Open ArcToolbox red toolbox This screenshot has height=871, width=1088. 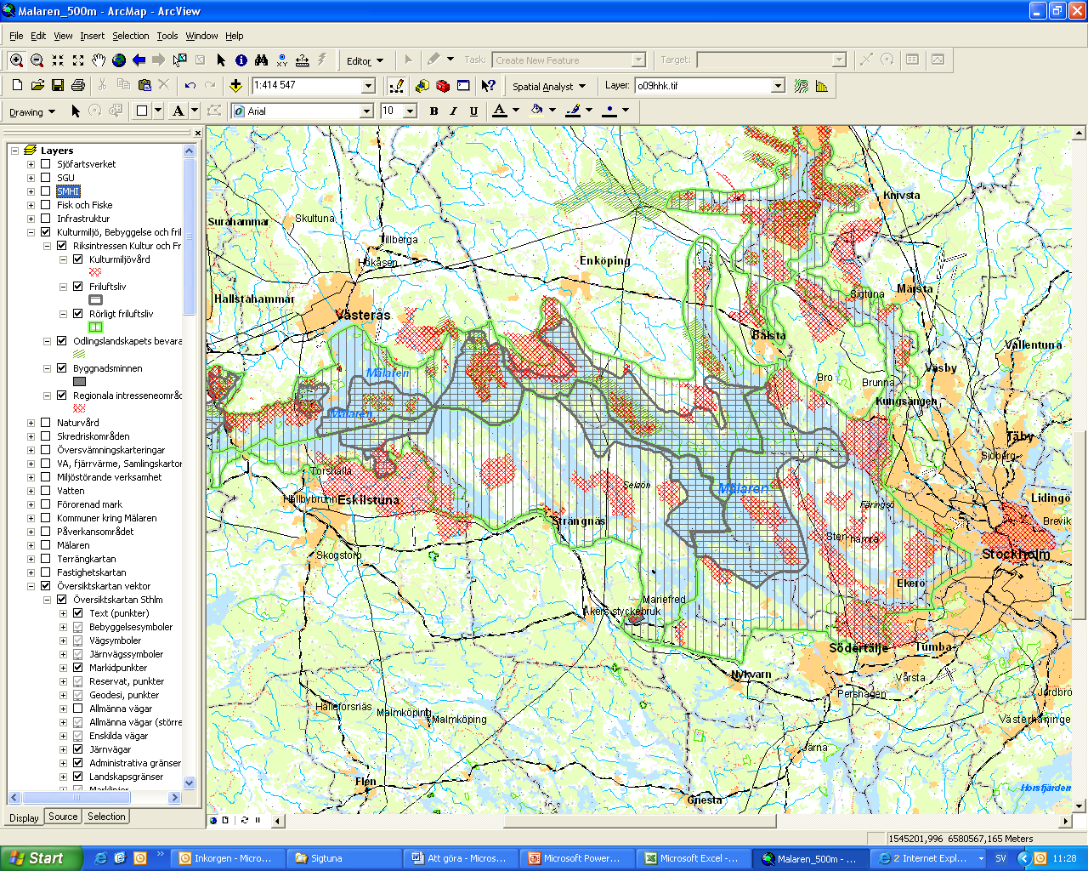click(x=443, y=86)
